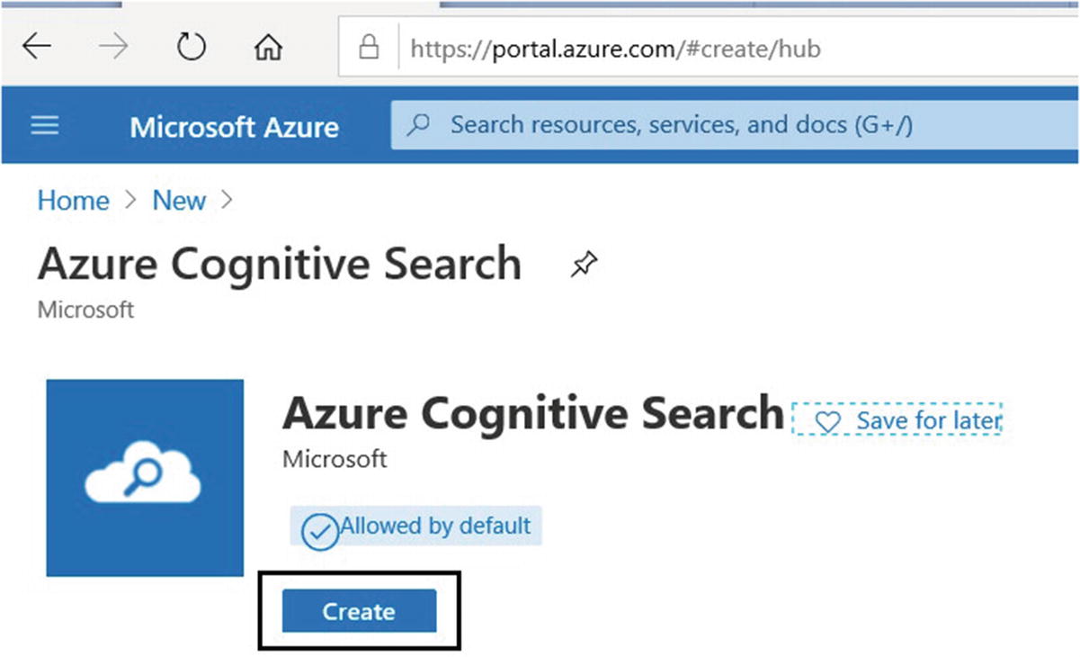Click the Microsoft Azure brand title

234,126
